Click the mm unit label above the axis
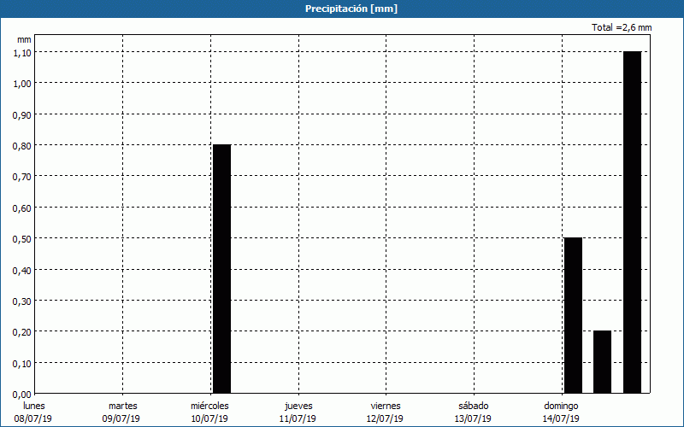 (x=24, y=39)
